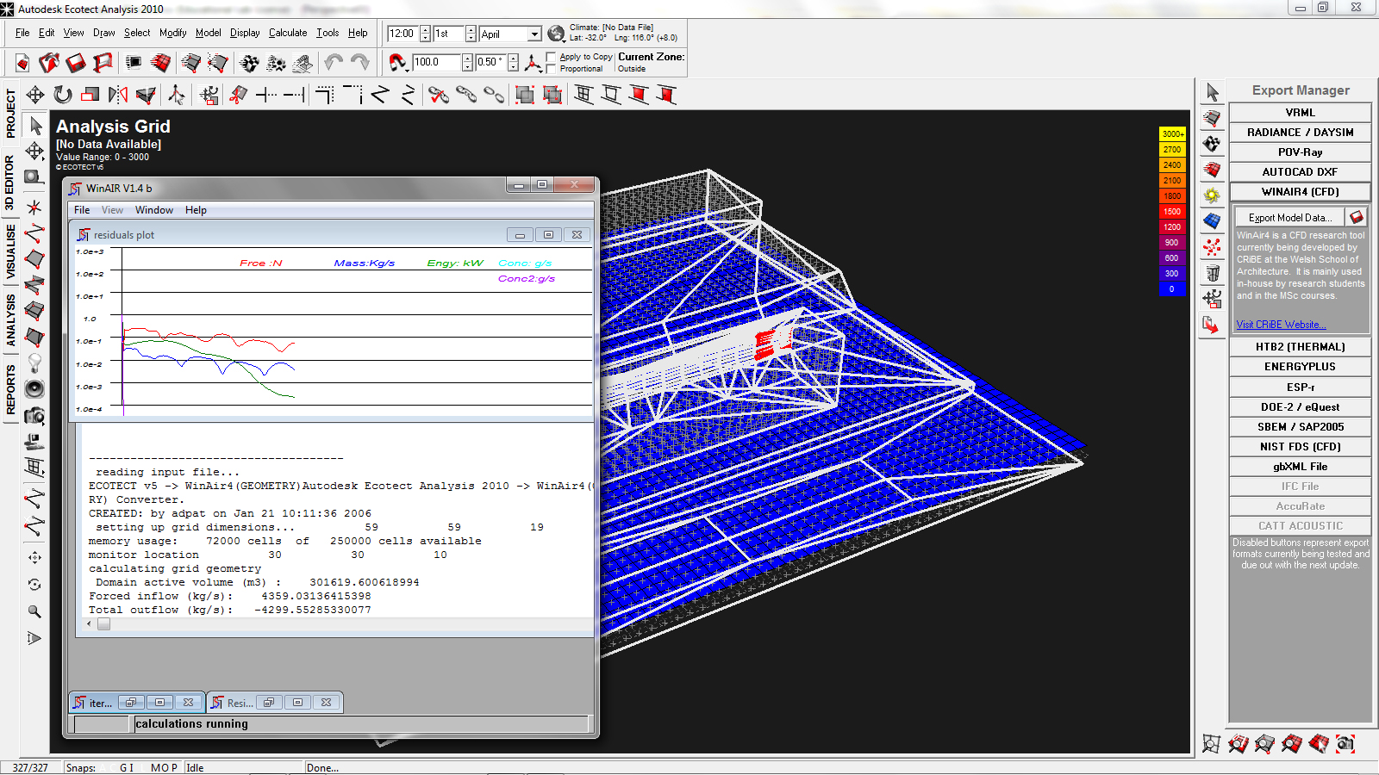Open the Calculate menu

click(288, 33)
